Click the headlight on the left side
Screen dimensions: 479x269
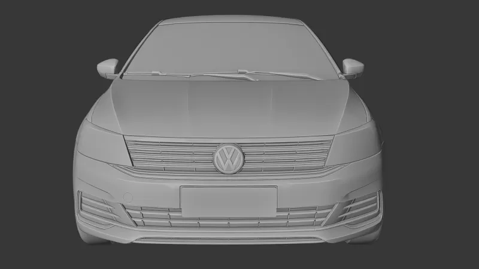click(102, 143)
